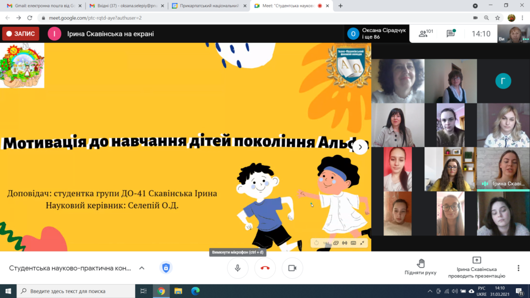
Task: Mute the microphone in the call
Action: click(238, 268)
